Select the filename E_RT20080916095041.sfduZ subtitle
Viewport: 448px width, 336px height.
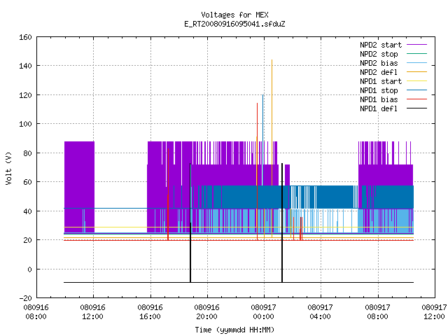tap(235, 24)
